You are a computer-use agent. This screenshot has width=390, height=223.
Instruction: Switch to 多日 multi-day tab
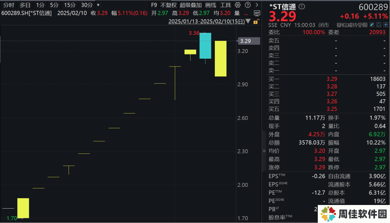25,5
